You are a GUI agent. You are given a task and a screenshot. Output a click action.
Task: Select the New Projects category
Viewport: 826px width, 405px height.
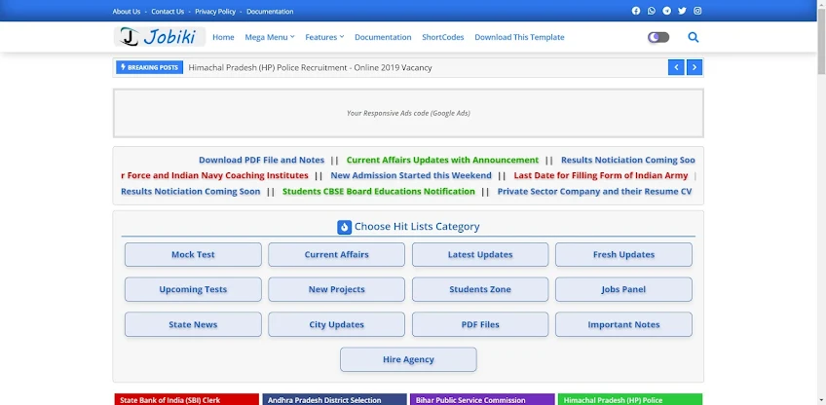pyautogui.click(x=337, y=289)
